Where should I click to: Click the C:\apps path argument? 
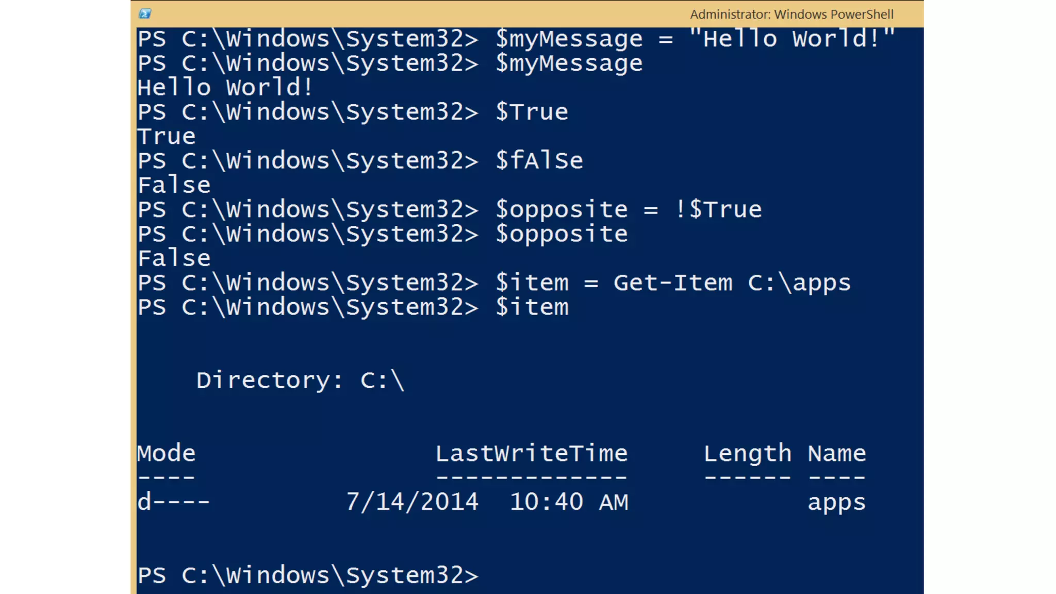799,283
